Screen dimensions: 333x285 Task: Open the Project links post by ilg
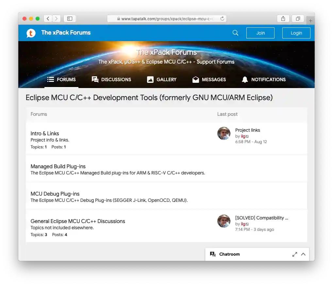[247, 130]
